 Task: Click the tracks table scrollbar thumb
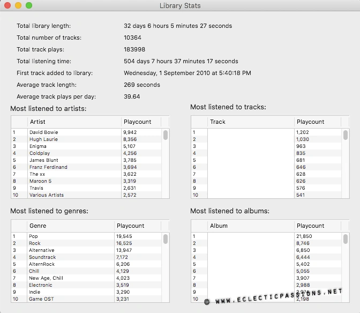[346, 135]
